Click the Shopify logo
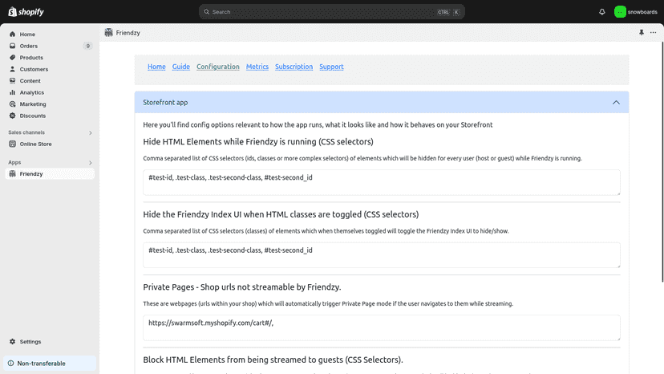Viewport: 664px width, 374px height. 26,12
